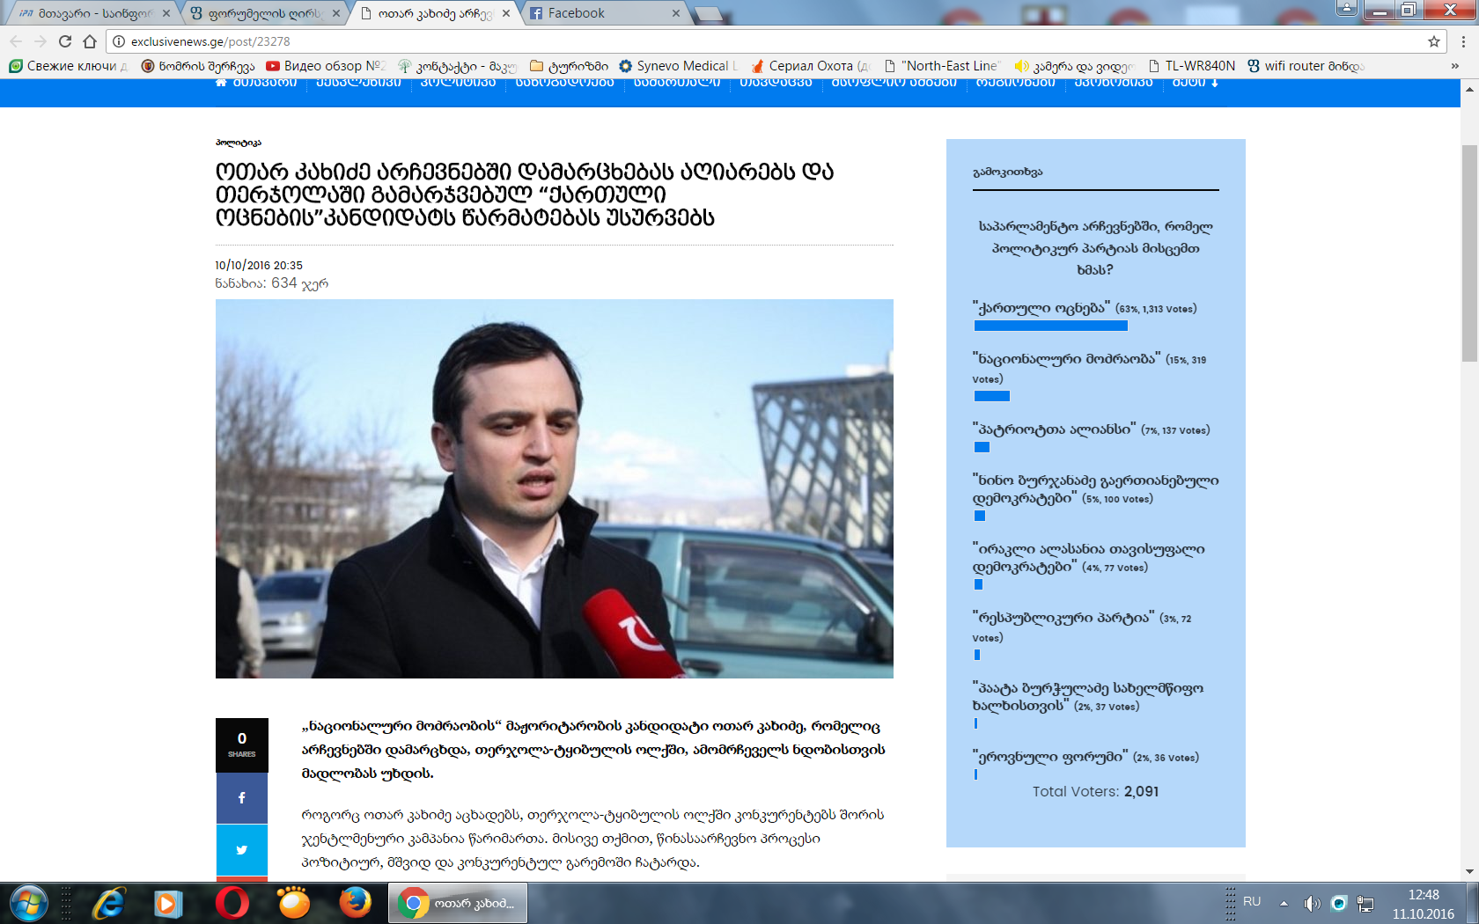Open the orange face app on taskbar
1479x924 pixels.
point(294,904)
